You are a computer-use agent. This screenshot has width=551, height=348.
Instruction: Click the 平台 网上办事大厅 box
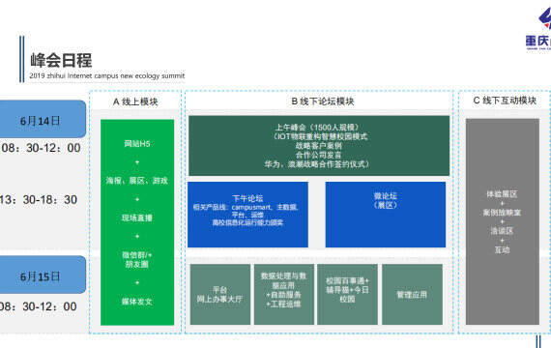tap(220, 294)
